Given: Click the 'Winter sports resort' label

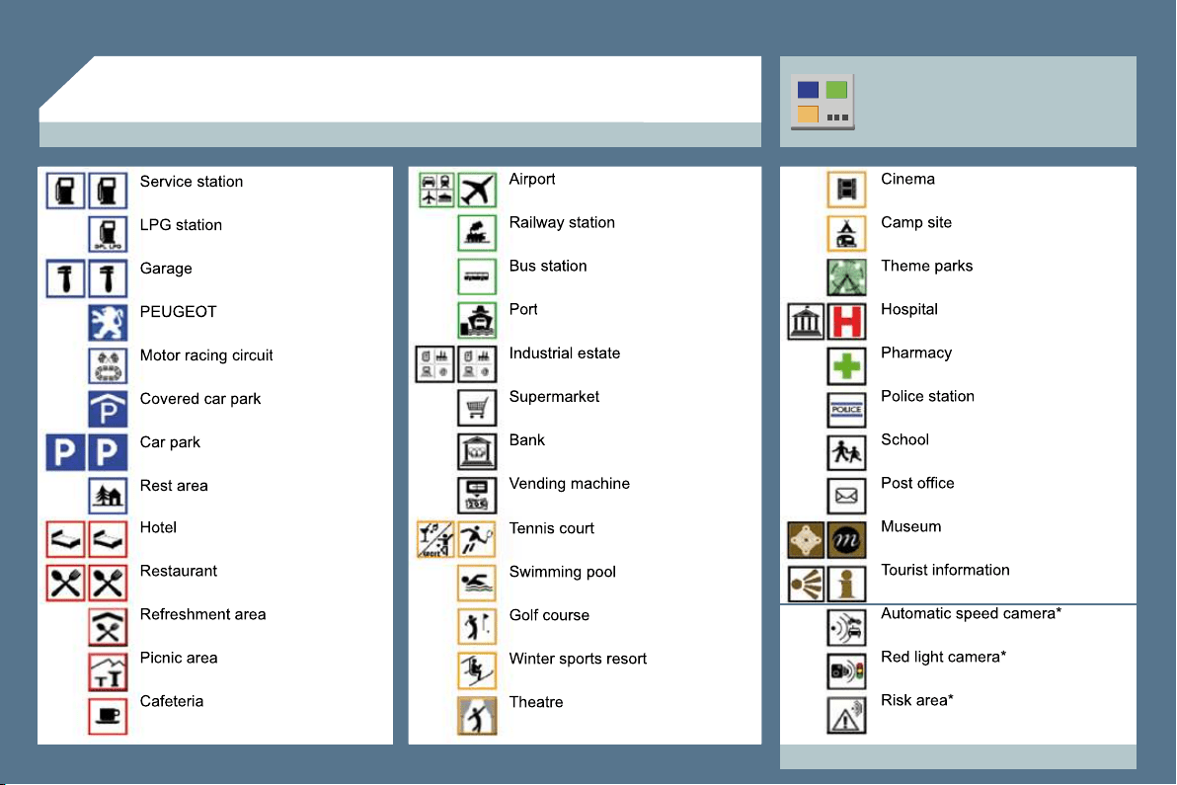Looking at the screenshot, I should point(578,659).
